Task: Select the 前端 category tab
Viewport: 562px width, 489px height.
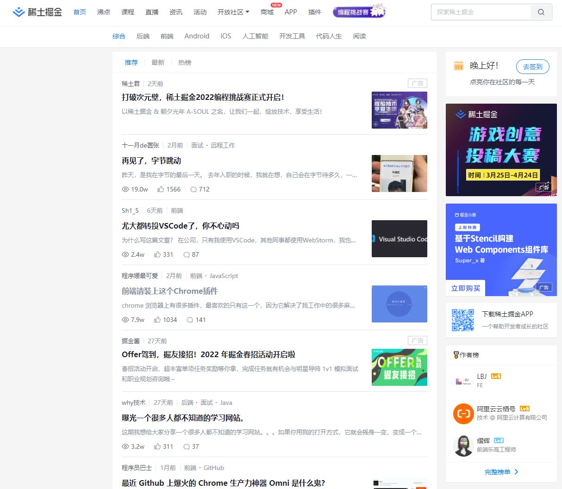Action: [x=167, y=36]
